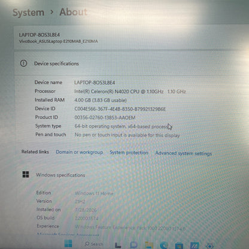Select the Intel Celeron N4020 processor value
Screen dimensions: 249x249
(x=130, y=92)
